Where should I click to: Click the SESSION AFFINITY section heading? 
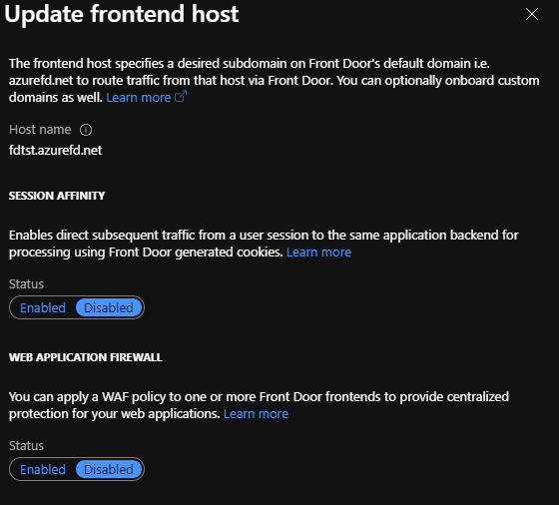click(x=57, y=196)
